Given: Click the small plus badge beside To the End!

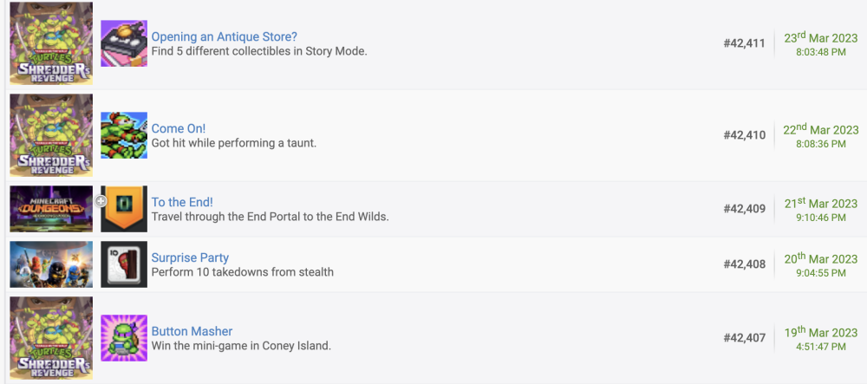Looking at the screenshot, I should click(101, 201).
